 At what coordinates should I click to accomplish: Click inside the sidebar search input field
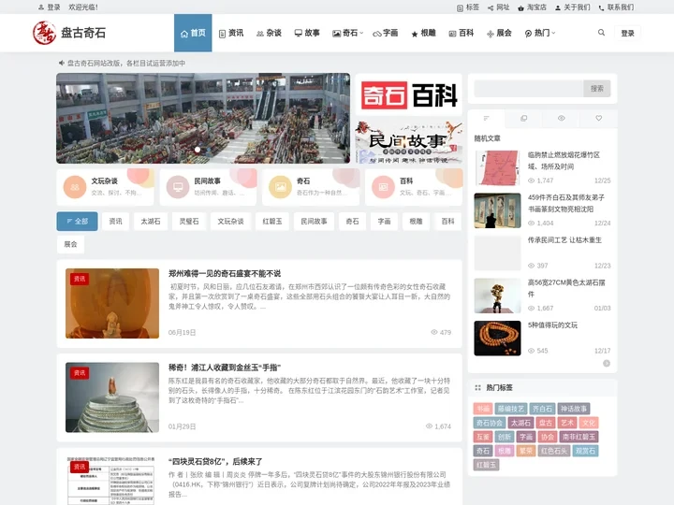coord(528,88)
